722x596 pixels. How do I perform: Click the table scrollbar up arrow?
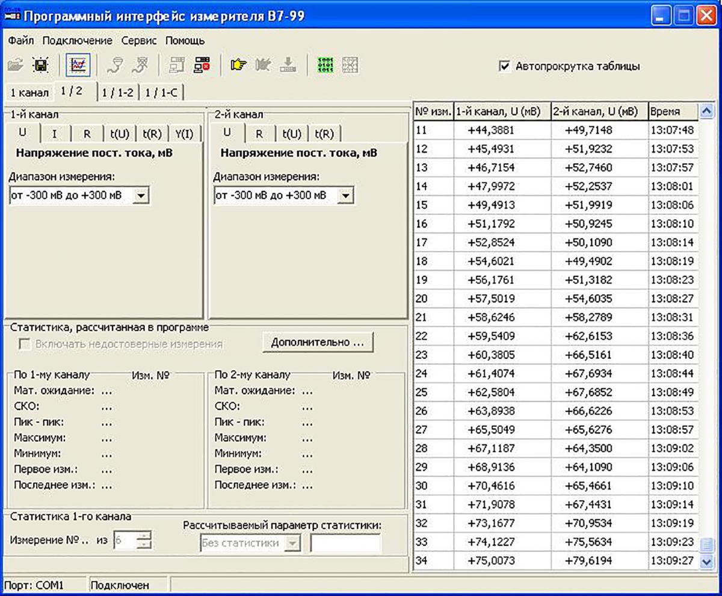point(706,111)
